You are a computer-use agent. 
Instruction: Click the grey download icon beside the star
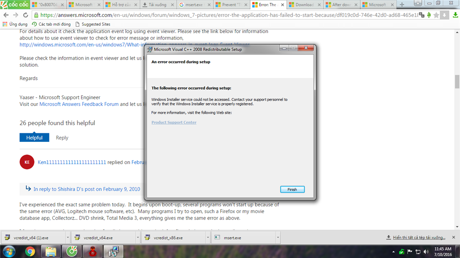tap(444, 15)
